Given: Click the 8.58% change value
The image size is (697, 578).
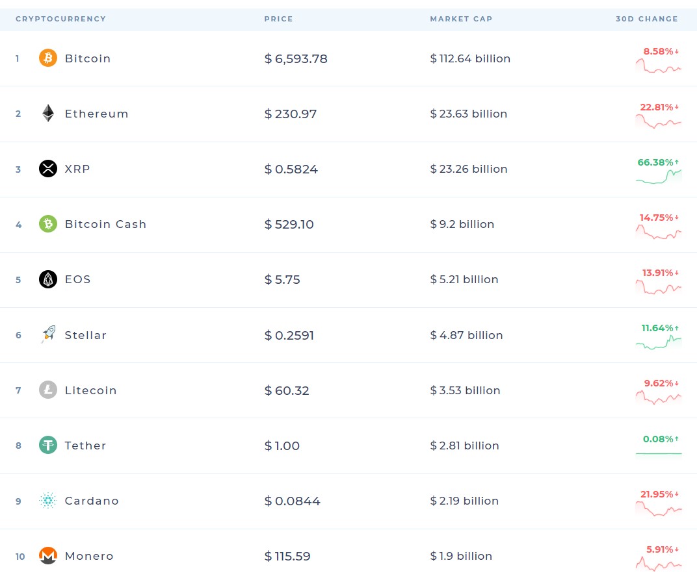Looking at the screenshot, I should click(x=661, y=51).
